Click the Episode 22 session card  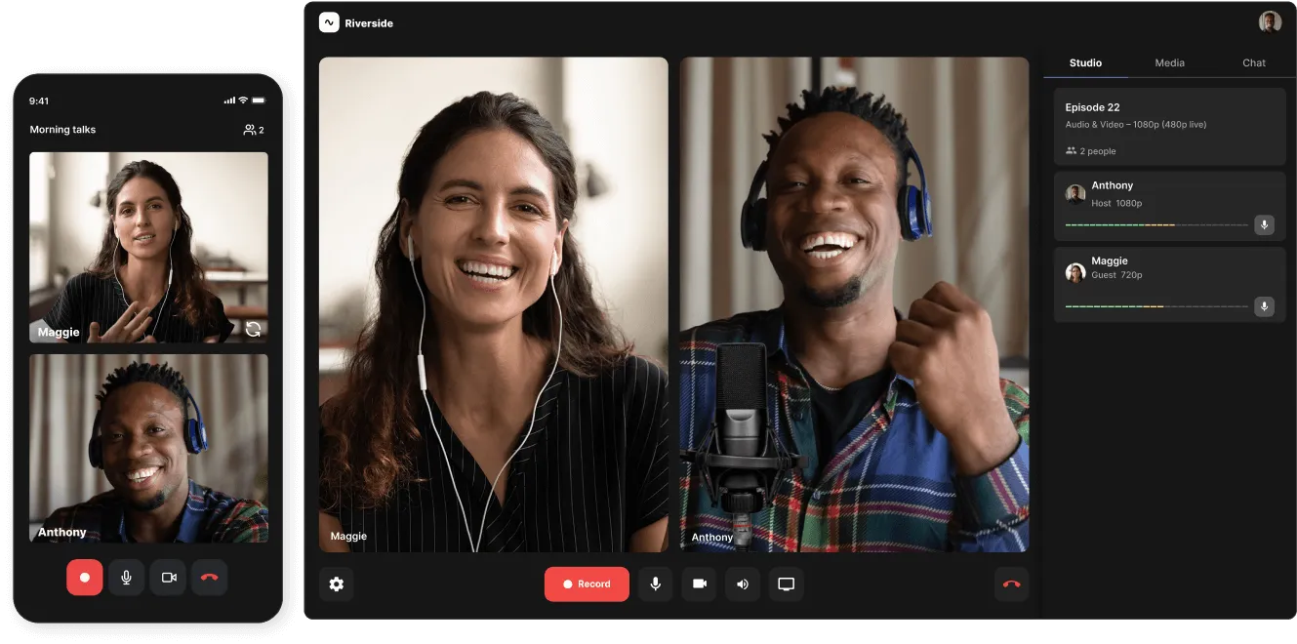coord(1168,125)
